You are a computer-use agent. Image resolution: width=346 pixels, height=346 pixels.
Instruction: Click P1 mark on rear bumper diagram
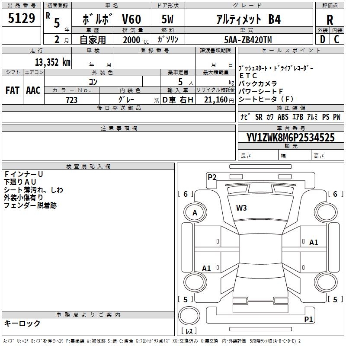click(x=309, y=319)
